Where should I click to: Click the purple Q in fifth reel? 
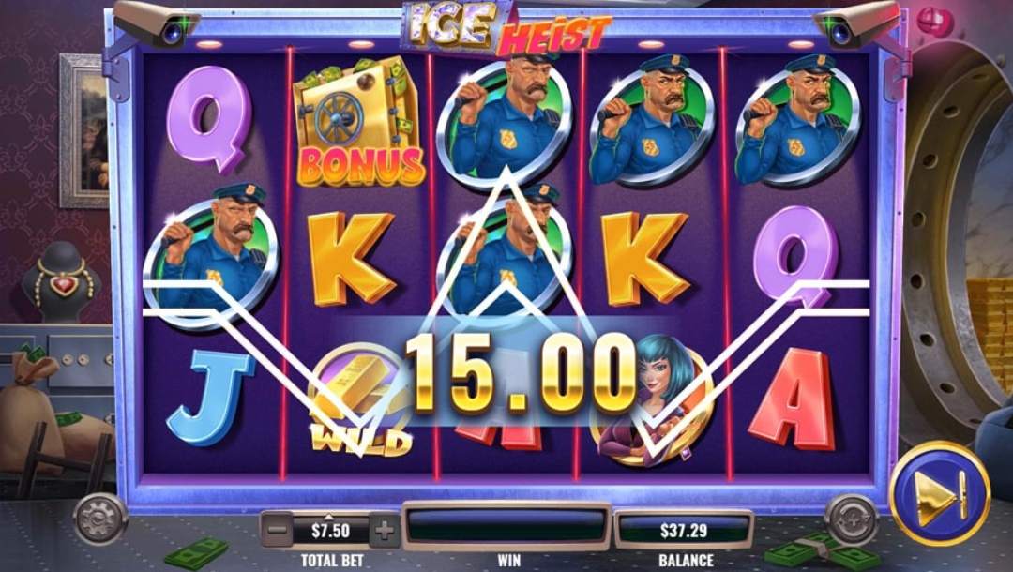pos(796,256)
